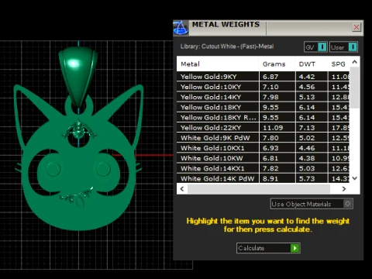Click the 11.09 grams value
The width and height of the screenshot is (372, 279).
(x=273, y=128)
